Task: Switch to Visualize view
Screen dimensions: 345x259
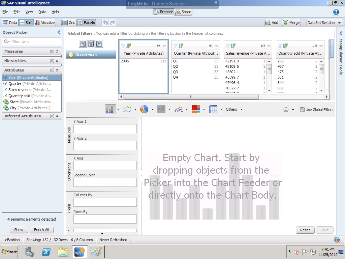Action: point(45,23)
